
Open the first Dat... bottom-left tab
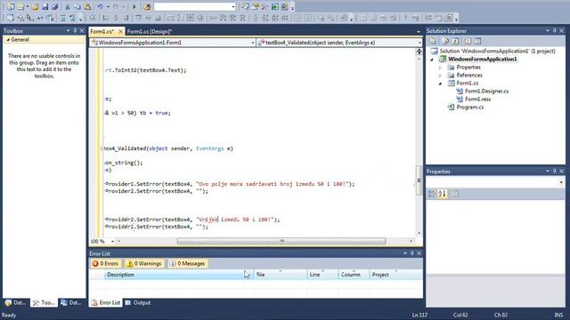pos(16,302)
